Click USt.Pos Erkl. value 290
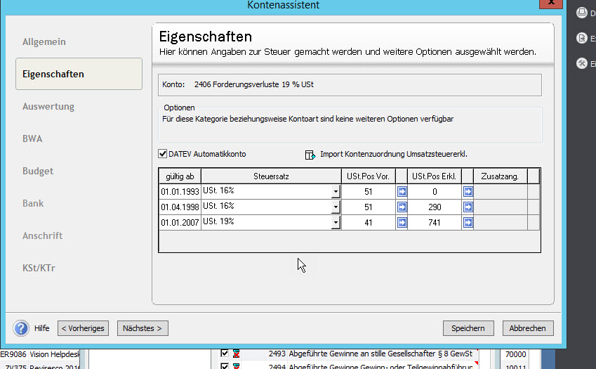596x369 pixels. [x=435, y=207]
